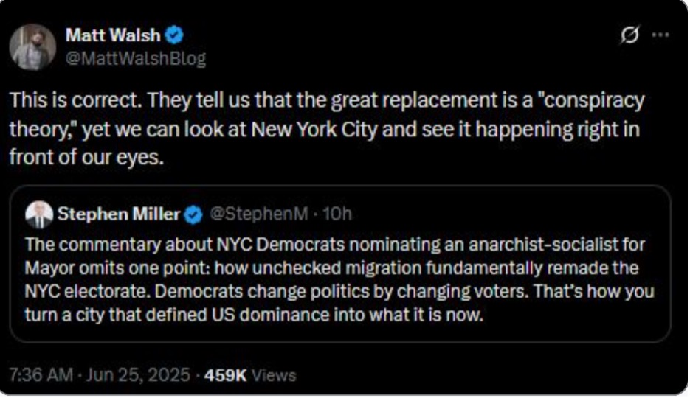Open Stephen Miller's small avatar

(x=39, y=214)
